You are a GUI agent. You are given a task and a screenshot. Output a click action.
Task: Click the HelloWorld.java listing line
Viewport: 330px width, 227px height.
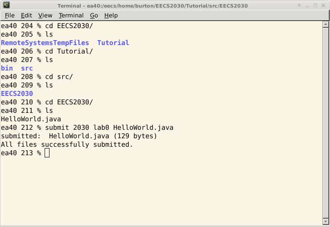(31, 119)
